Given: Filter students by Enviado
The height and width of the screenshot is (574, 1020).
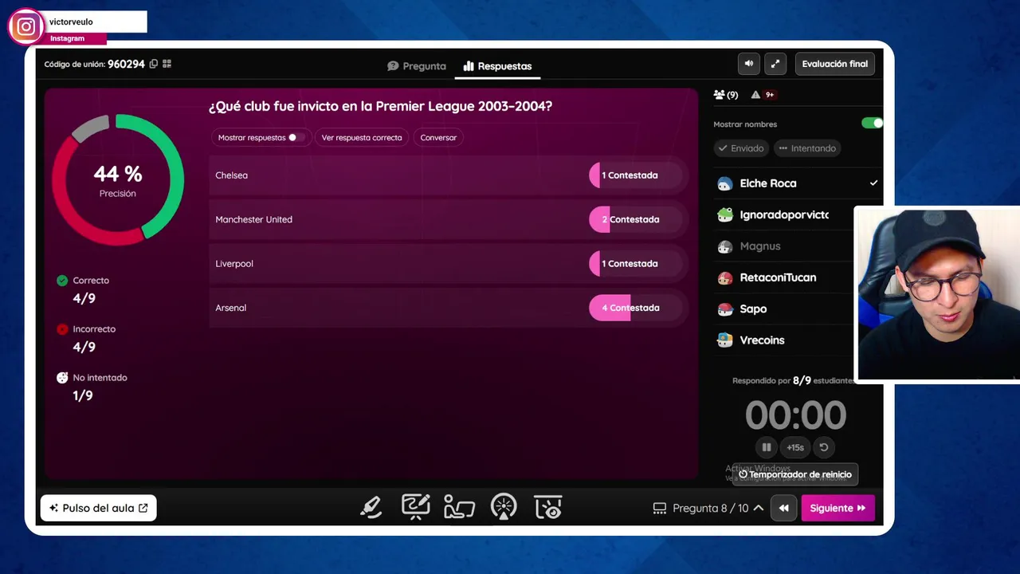Looking at the screenshot, I should pyautogui.click(x=740, y=148).
